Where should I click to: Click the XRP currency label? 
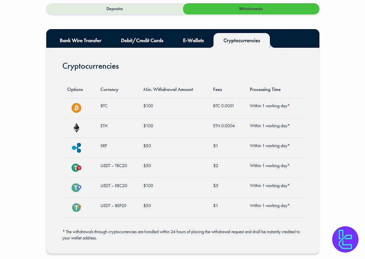point(104,146)
